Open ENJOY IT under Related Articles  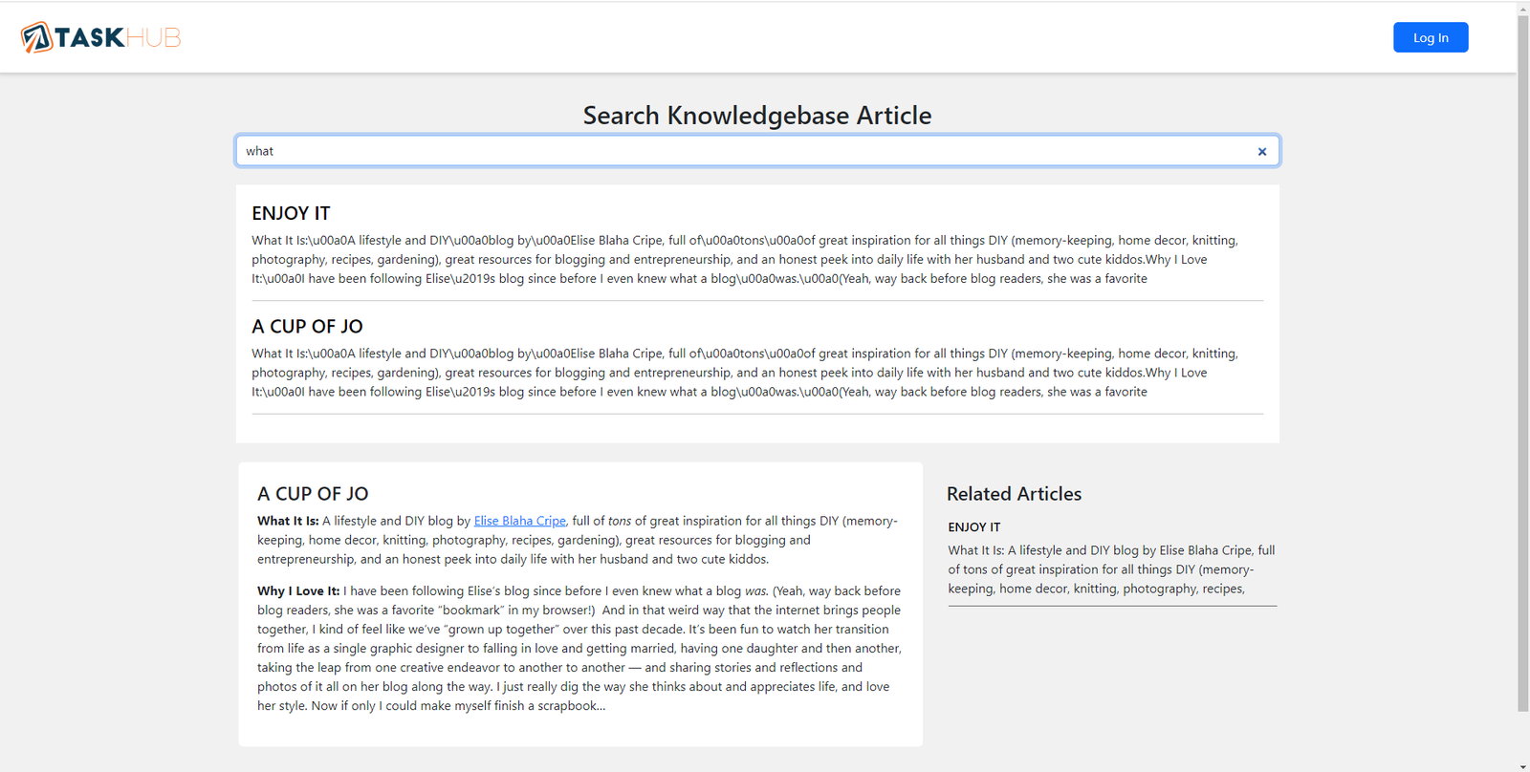(x=973, y=527)
